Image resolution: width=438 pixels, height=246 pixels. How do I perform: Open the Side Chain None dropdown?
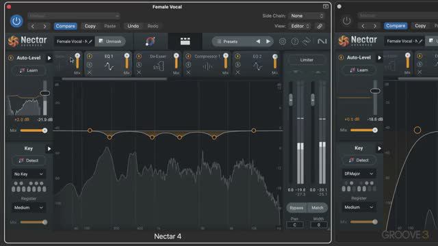(307, 16)
